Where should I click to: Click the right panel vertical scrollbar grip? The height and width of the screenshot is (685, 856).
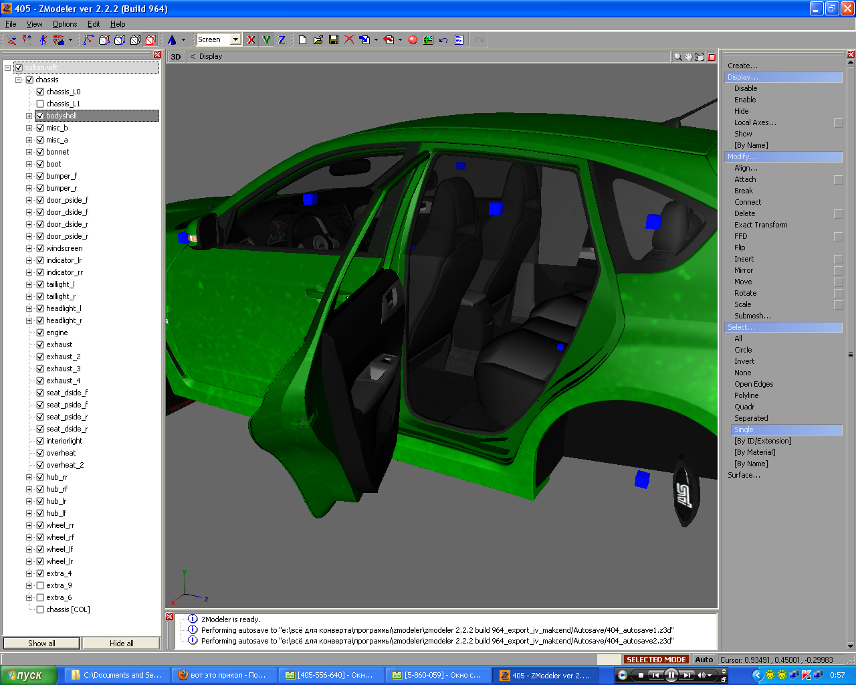[x=851, y=355]
